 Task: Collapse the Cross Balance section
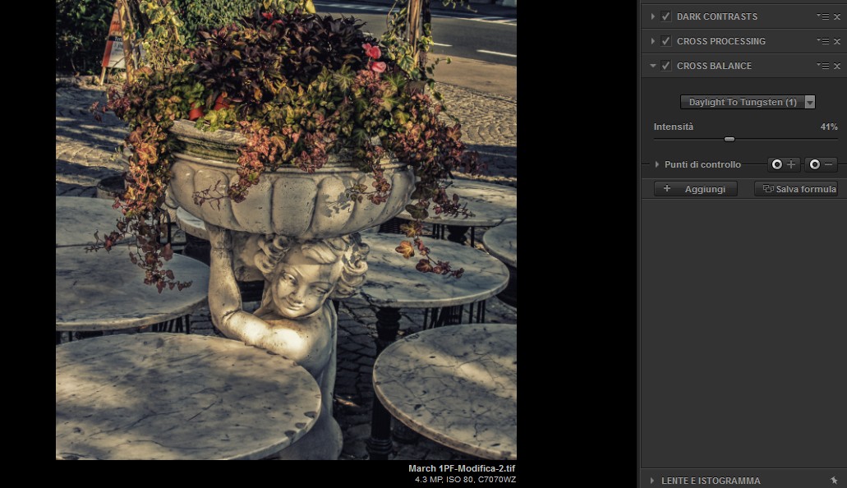[653, 66]
